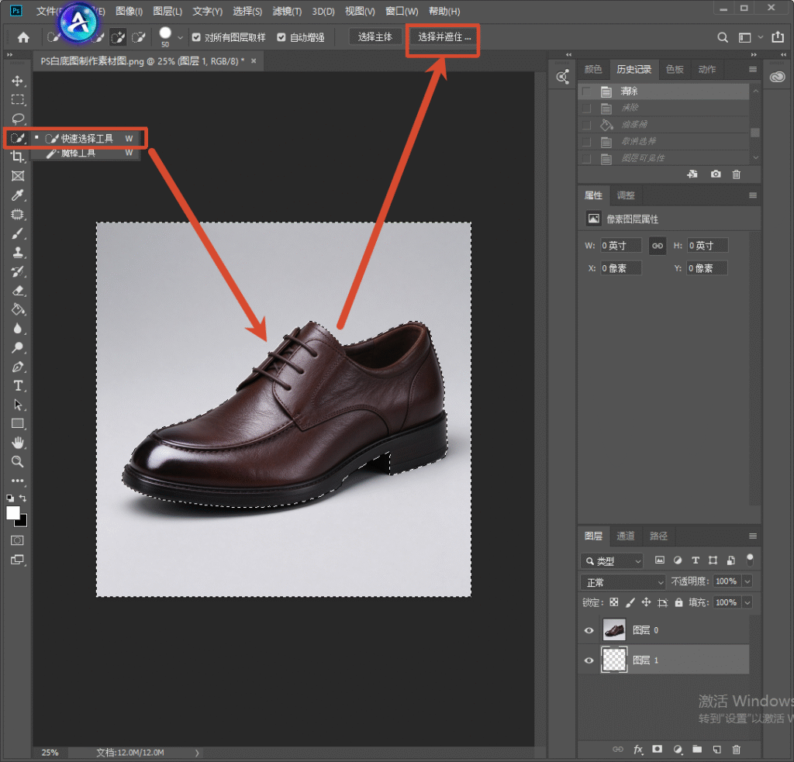The image size is (794, 762).
Task: Click the search magnifier icon at top right
Action: [723, 37]
